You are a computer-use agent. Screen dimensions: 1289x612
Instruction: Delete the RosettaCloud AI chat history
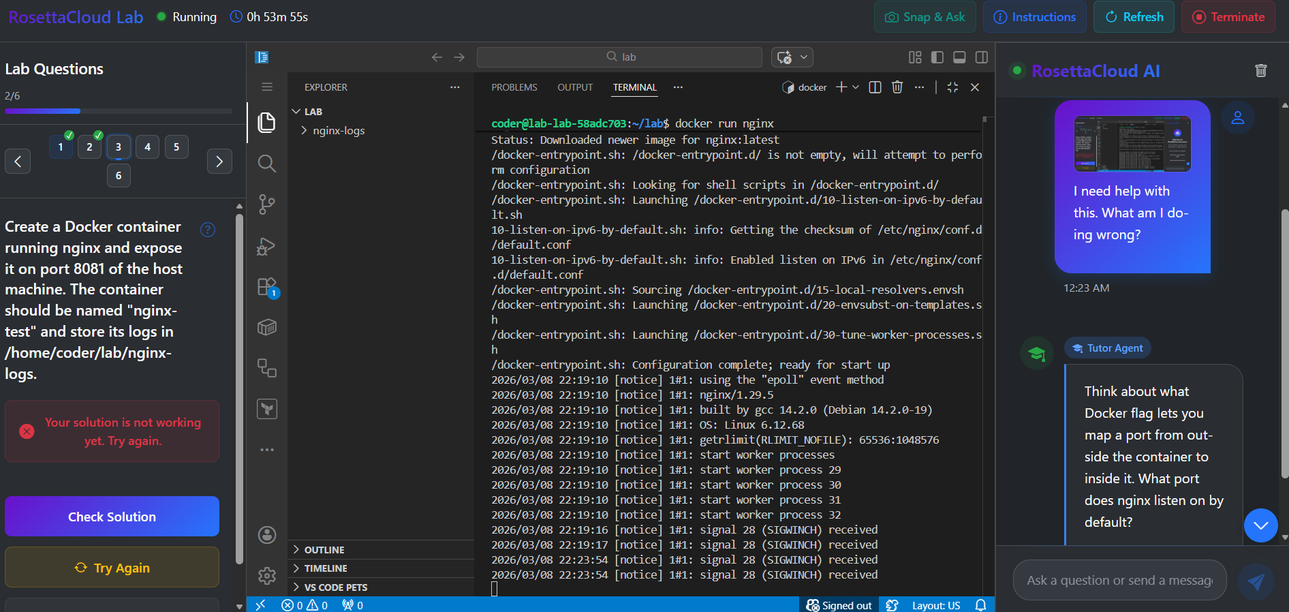(1260, 71)
